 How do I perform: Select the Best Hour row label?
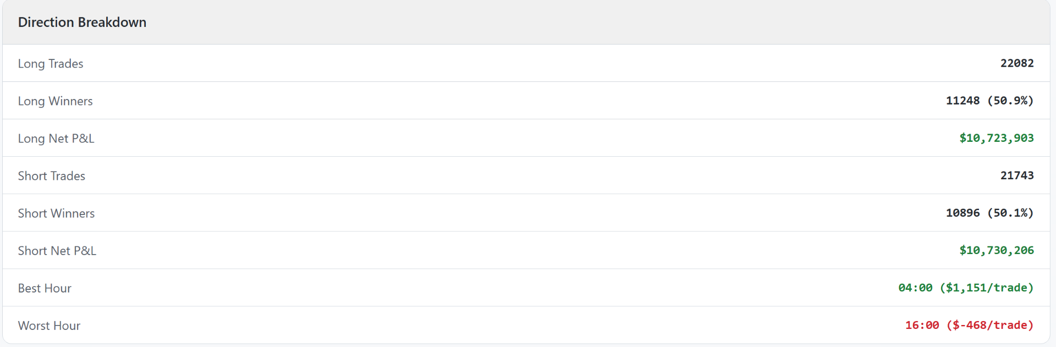point(45,288)
